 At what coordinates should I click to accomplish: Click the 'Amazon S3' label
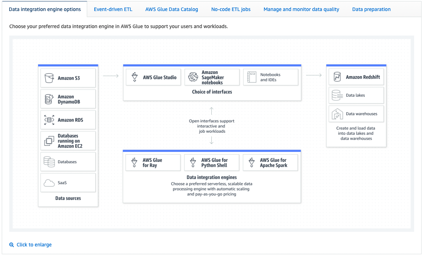coord(69,78)
